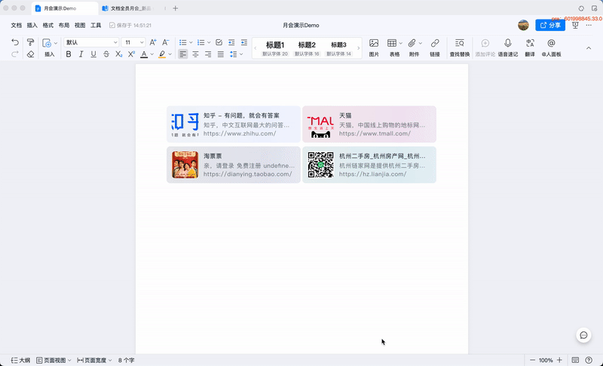
Task: Decrease font size with A- icon
Action: point(165,42)
